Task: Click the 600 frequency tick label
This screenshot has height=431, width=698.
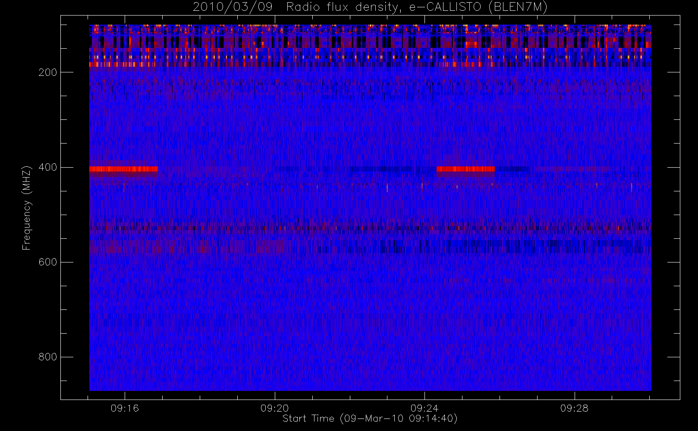Action: pos(47,262)
